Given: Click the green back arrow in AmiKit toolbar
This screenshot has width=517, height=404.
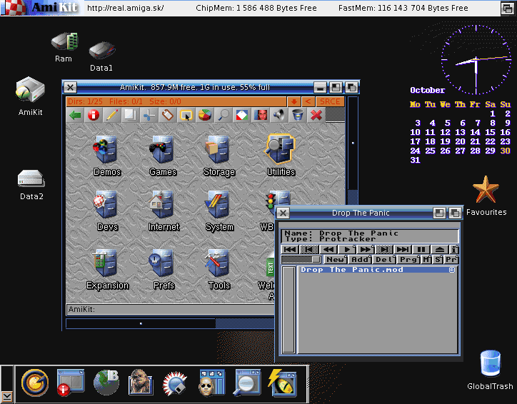Looking at the screenshot, I should tap(75, 115).
